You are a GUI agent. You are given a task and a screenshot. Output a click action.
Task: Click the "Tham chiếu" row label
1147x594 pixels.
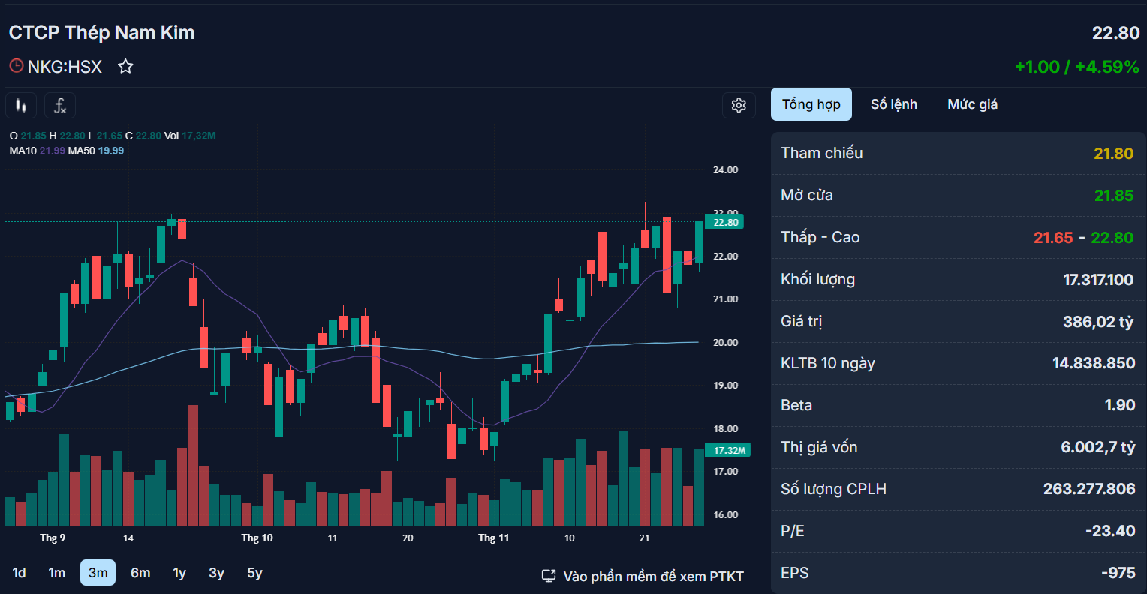click(822, 153)
